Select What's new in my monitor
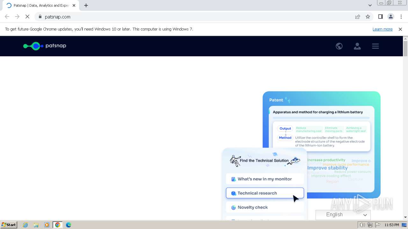Image resolution: width=408 pixels, height=229 pixels. point(265,179)
